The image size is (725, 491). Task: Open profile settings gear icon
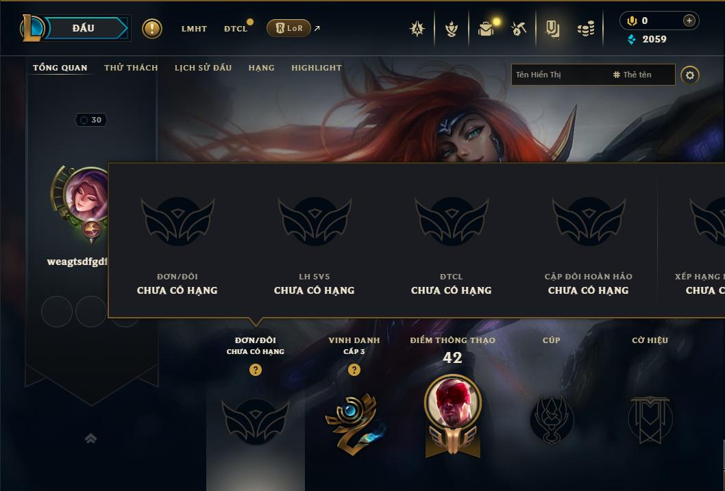click(690, 75)
